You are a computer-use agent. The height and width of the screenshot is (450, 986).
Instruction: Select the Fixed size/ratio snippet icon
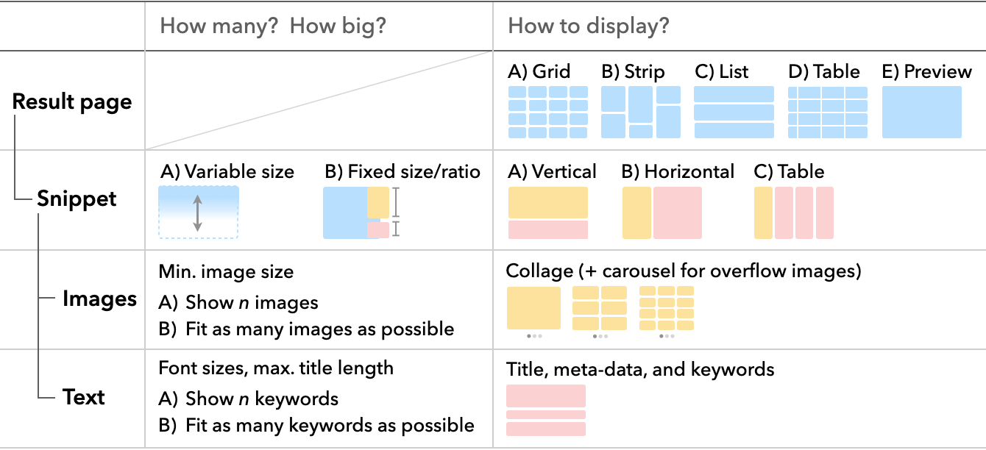(x=357, y=212)
